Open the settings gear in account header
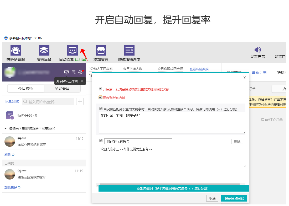The height and width of the screenshot is (206, 289). (80, 72)
